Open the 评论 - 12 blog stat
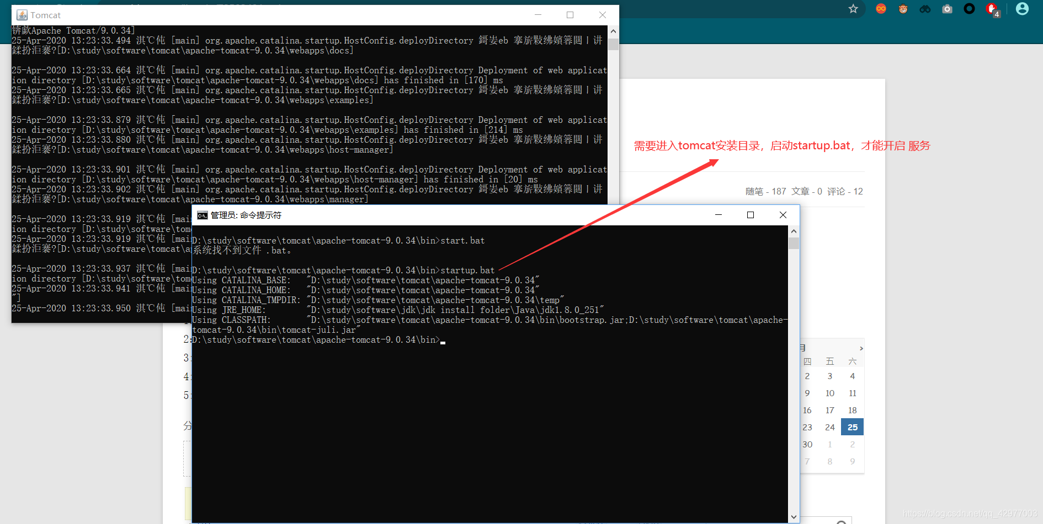Image resolution: width=1043 pixels, height=524 pixels. (845, 191)
